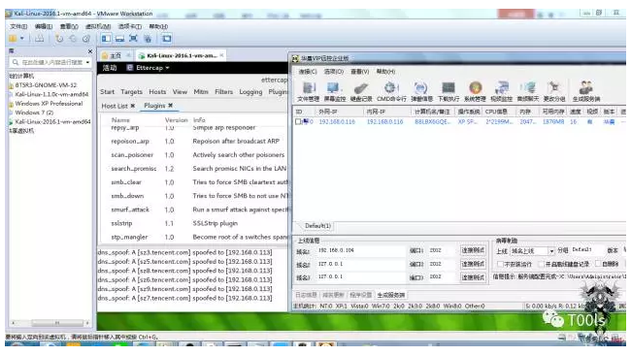Image resolution: width=631 pixels, height=356 pixels.
Task: Expand the VMware library search dropdown arrow
Action: 87,62
